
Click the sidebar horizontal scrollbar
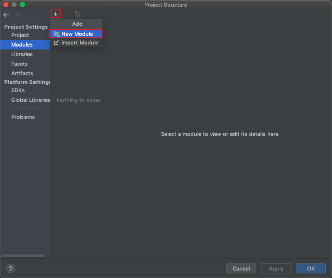[23, 256]
